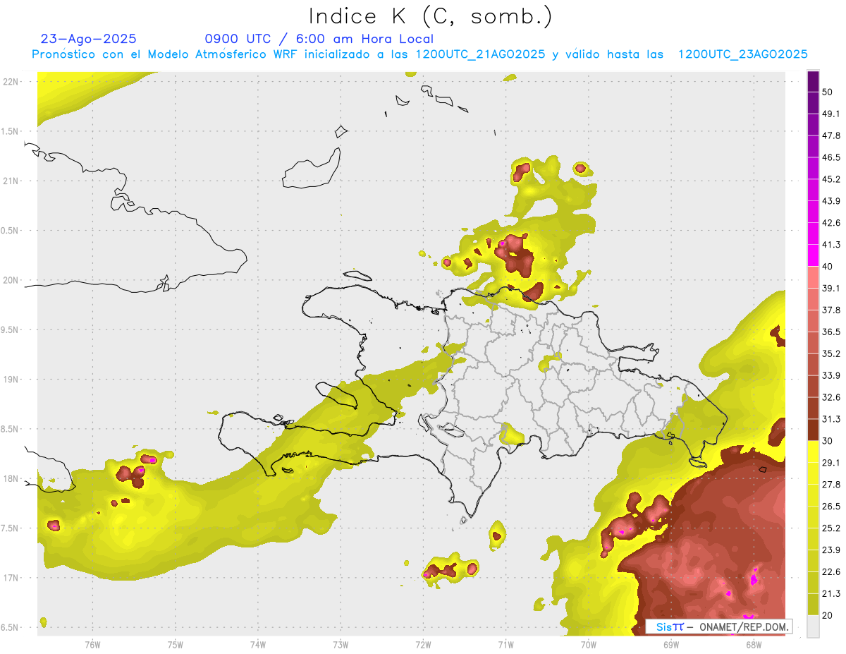Click the initialization time "1200UTC_21AGO2025"
Screen dimensions: 846x654
coord(480,54)
